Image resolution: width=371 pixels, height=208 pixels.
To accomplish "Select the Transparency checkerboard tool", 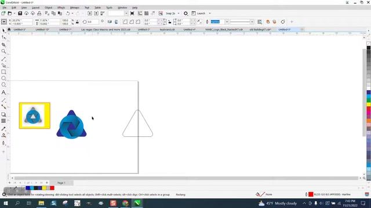I will 3,121.
